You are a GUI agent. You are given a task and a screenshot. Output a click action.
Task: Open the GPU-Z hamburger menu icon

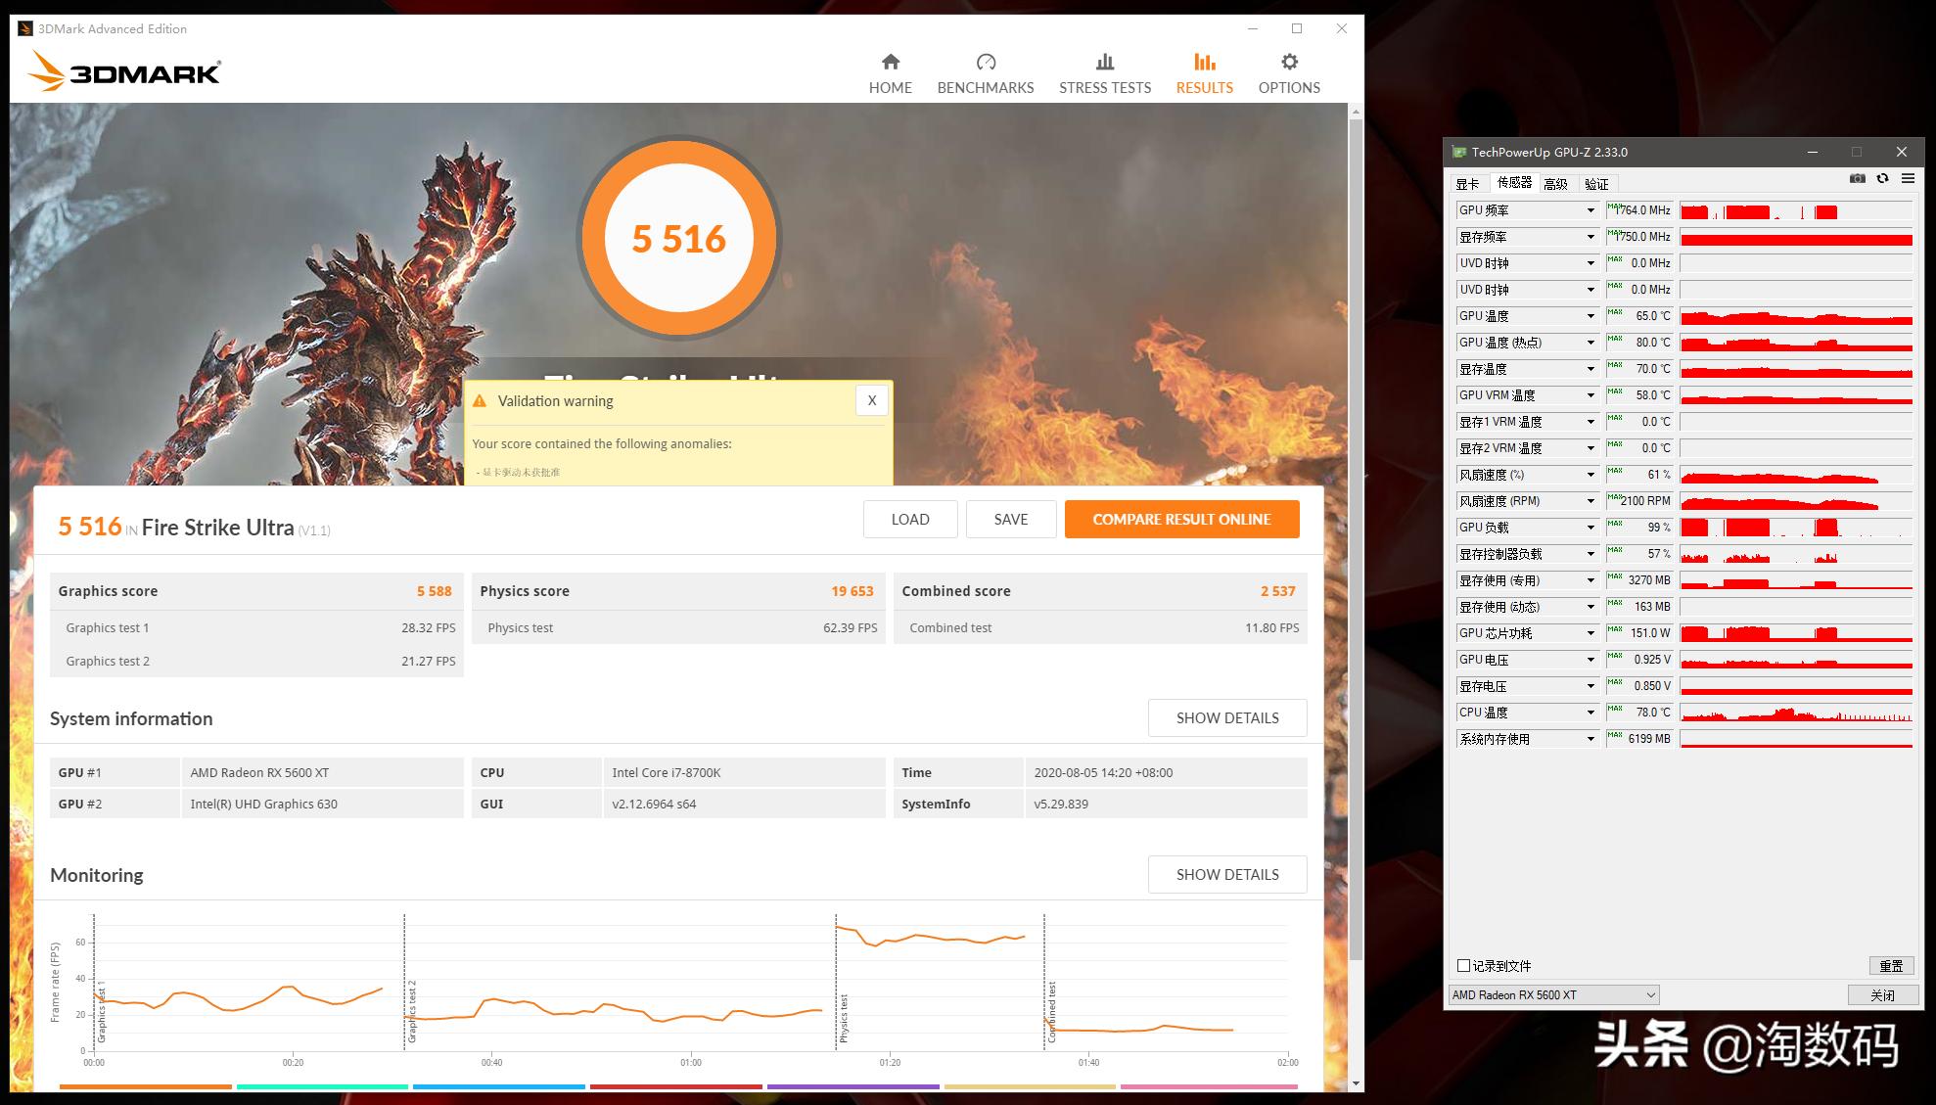tap(1908, 179)
